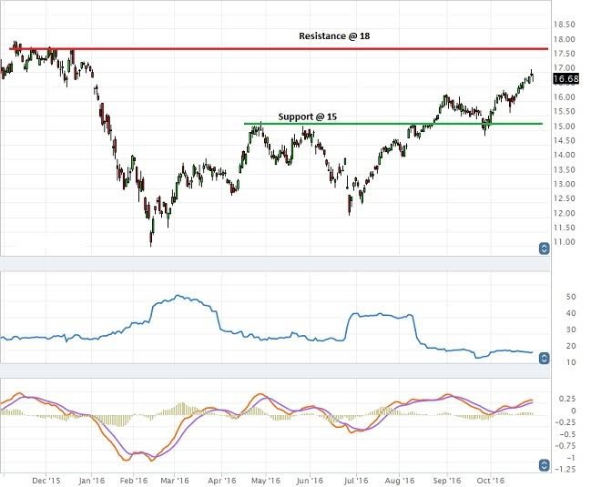Click the volatility panel resize stepper icon
The height and width of the screenshot is (487, 601).
coord(544,358)
